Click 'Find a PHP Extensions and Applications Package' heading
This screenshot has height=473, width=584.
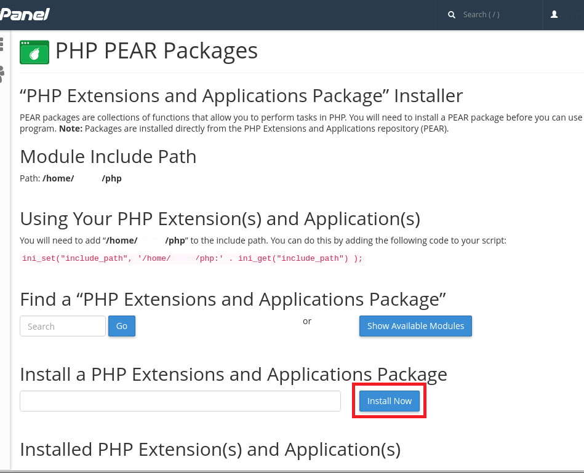coord(233,299)
